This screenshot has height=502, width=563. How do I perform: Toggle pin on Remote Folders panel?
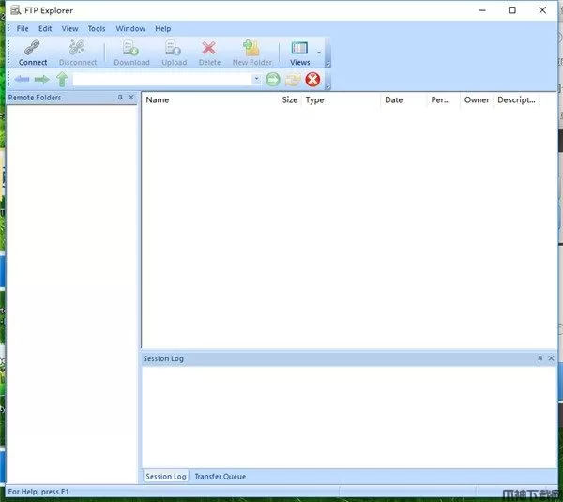(x=120, y=98)
